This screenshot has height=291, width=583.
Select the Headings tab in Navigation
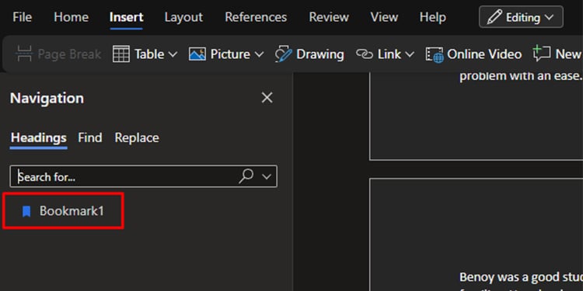pos(39,138)
